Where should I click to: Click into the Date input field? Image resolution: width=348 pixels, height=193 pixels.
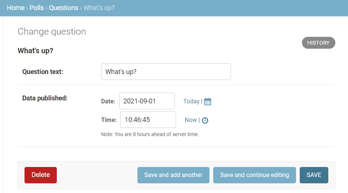147,101
